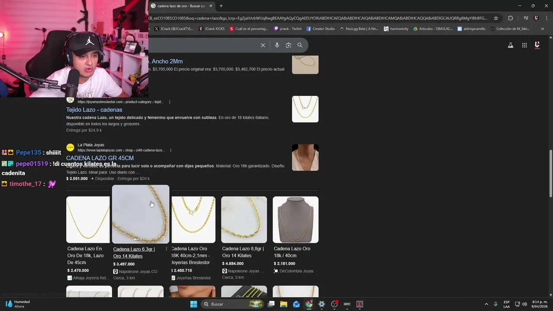The image size is (553, 311).
Task: Clear the Google search box text
Action: click(x=263, y=45)
